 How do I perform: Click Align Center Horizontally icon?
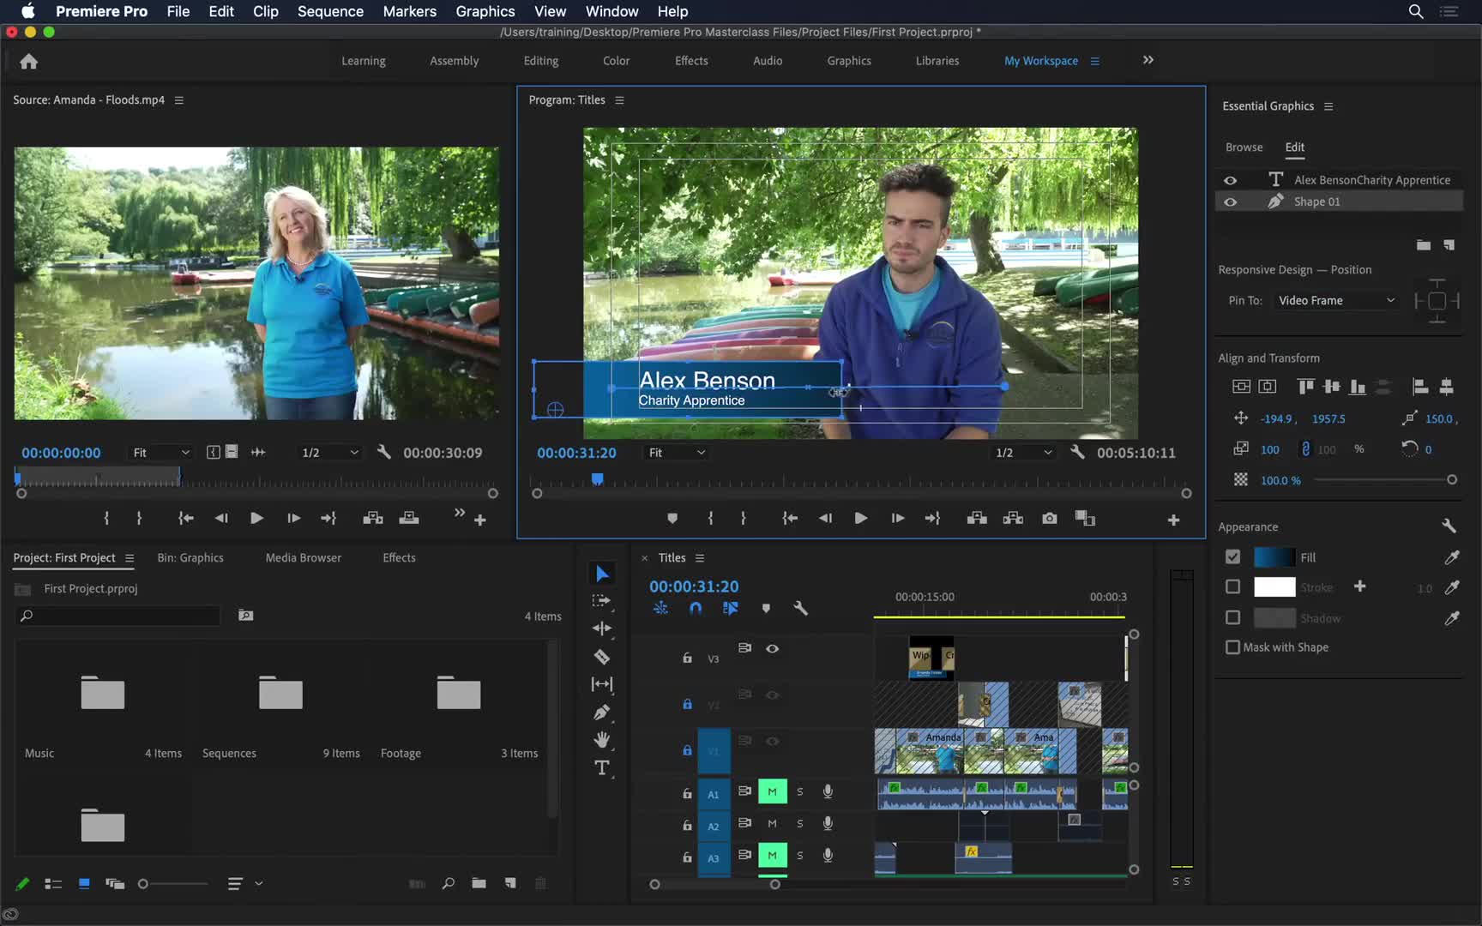1268,387
